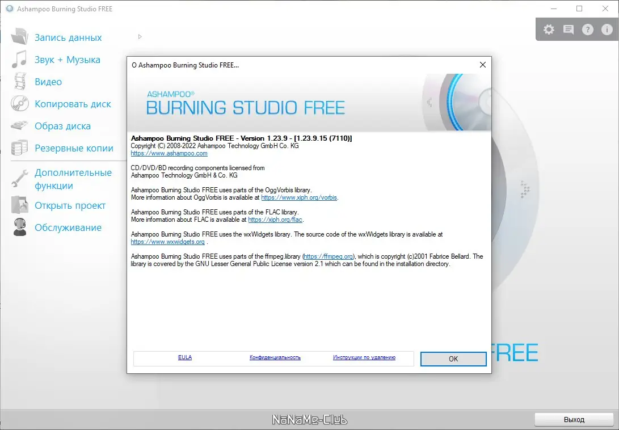Open help via the question mark icon
This screenshot has height=430, width=619.
pos(587,29)
